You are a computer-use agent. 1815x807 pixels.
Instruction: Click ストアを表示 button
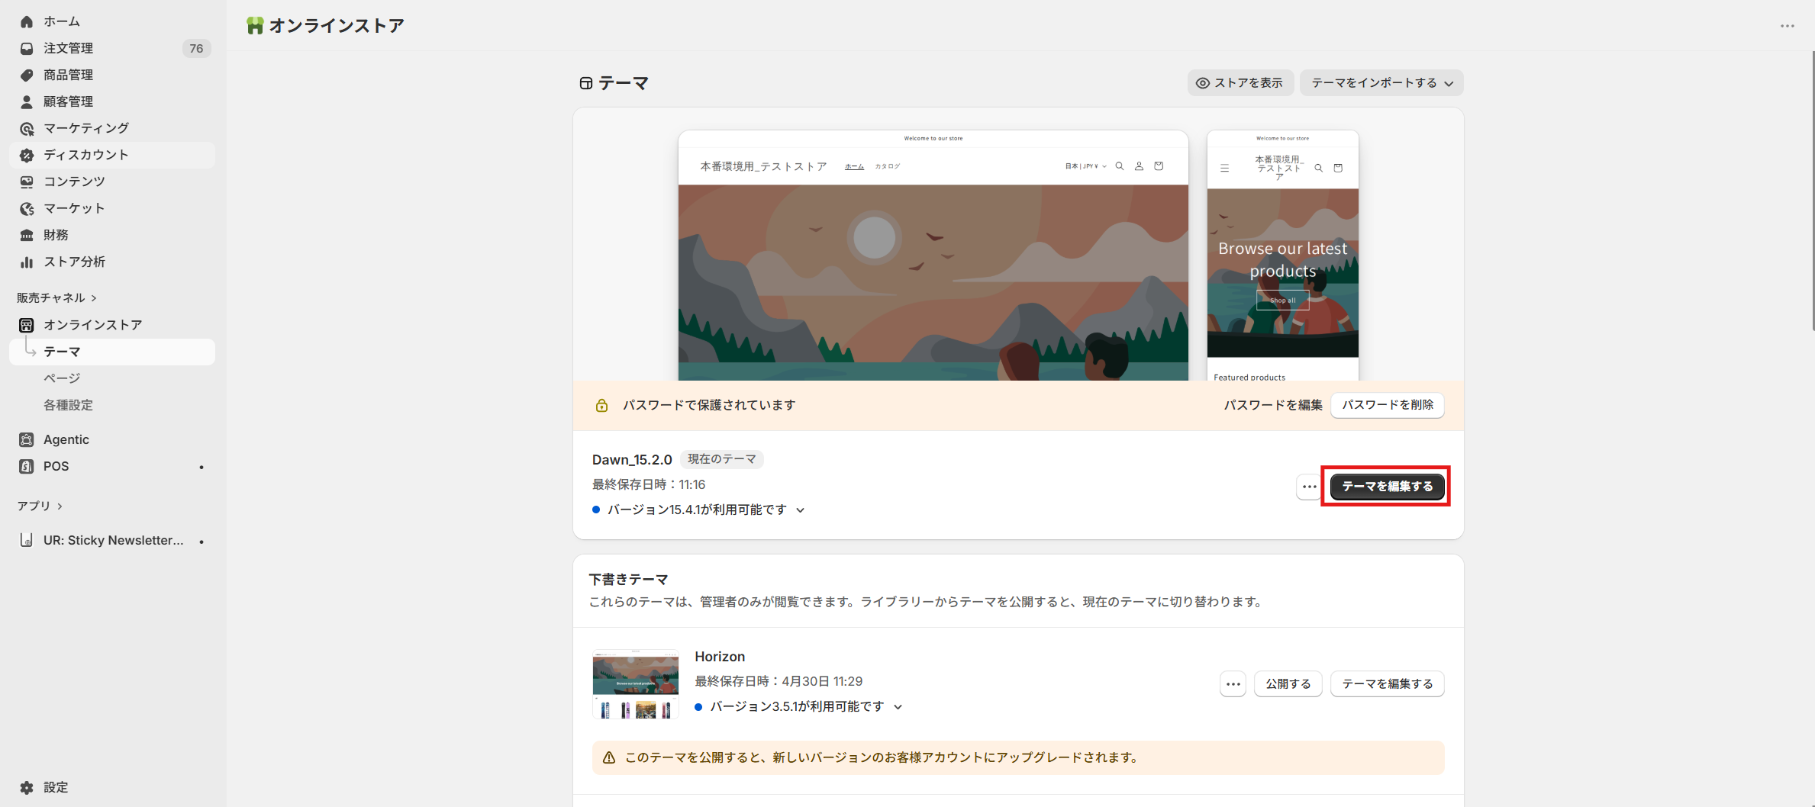(1240, 83)
